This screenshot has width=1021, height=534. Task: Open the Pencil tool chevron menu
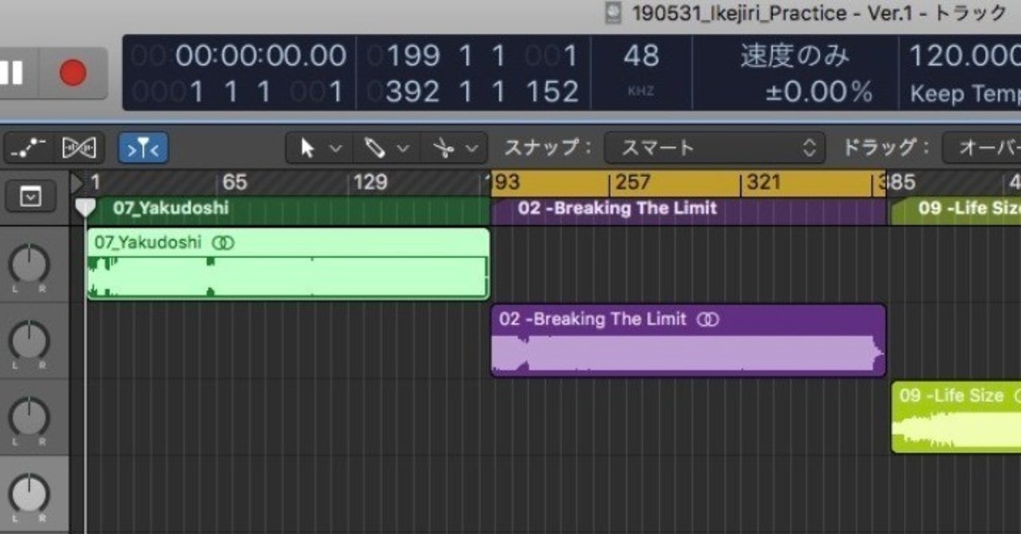pyautogui.click(x=403, y=148)
